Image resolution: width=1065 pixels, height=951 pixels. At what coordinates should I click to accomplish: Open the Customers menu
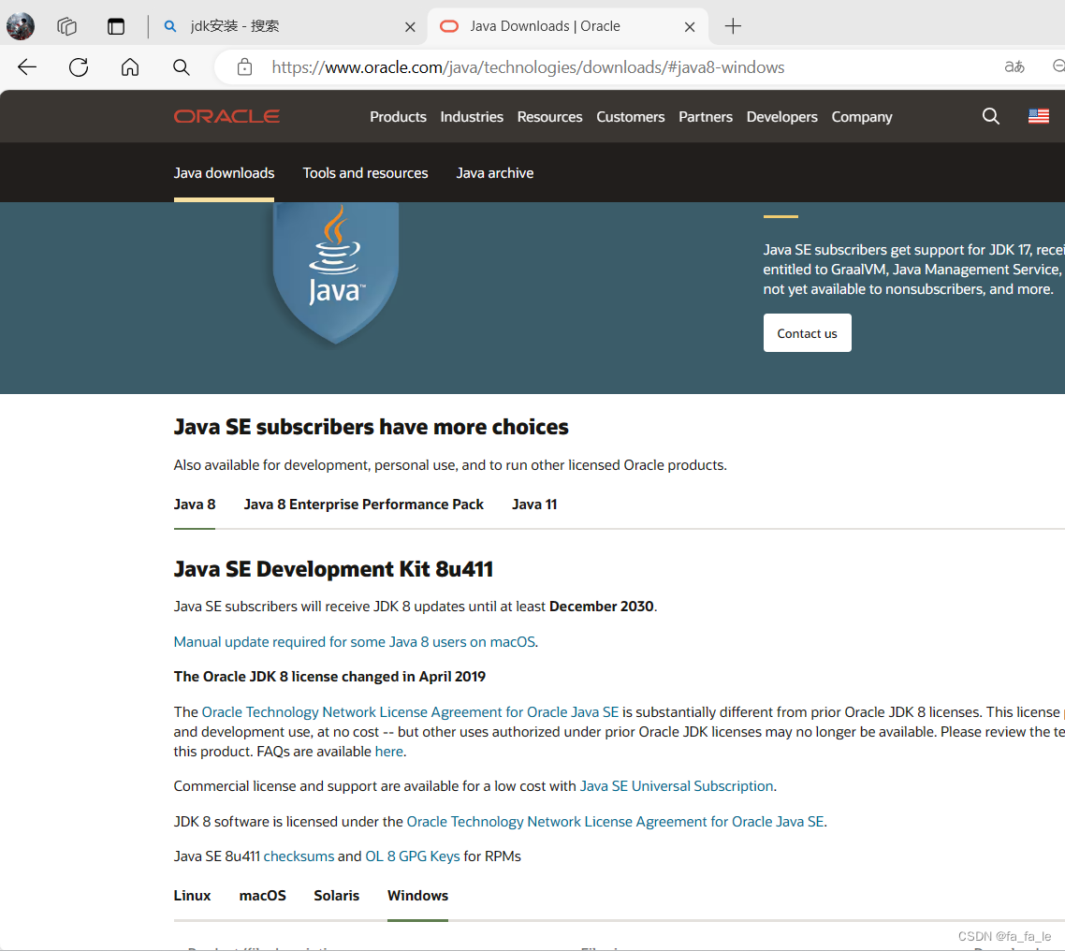coord(631,117)
